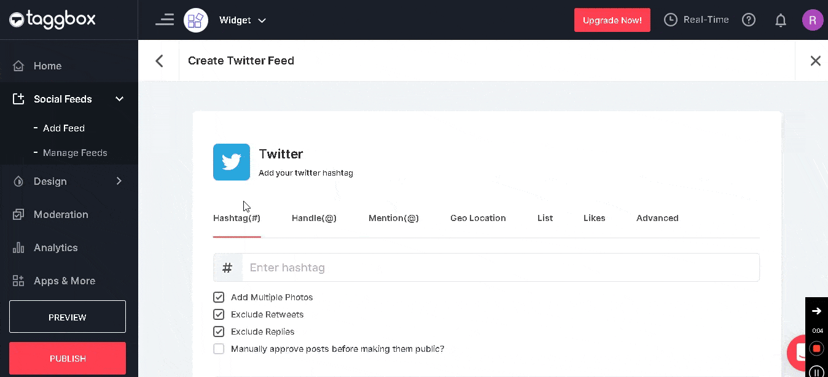Viewport: 828px width, 377px height.
Task: Select the Hashtag(#) tab
Action: pos(236,218)
